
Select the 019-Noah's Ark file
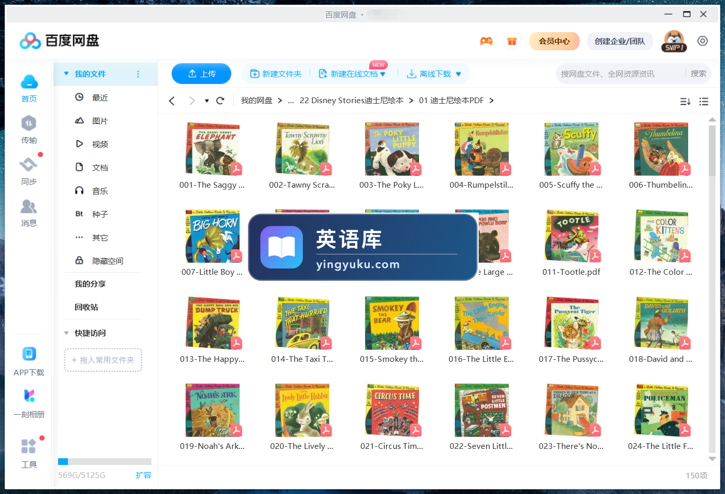coord(212,417)
